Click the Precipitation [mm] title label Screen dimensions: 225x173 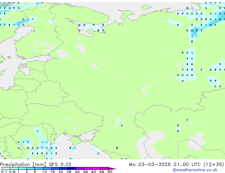pos(22,165)
